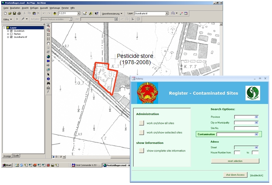
Task: Toggle the Grundstück layer checkbox
Action: 11,31
